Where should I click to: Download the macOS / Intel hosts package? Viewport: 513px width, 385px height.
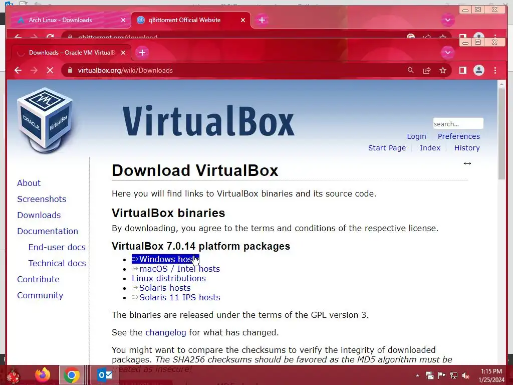pyautogui.click(x=176, y=269)
